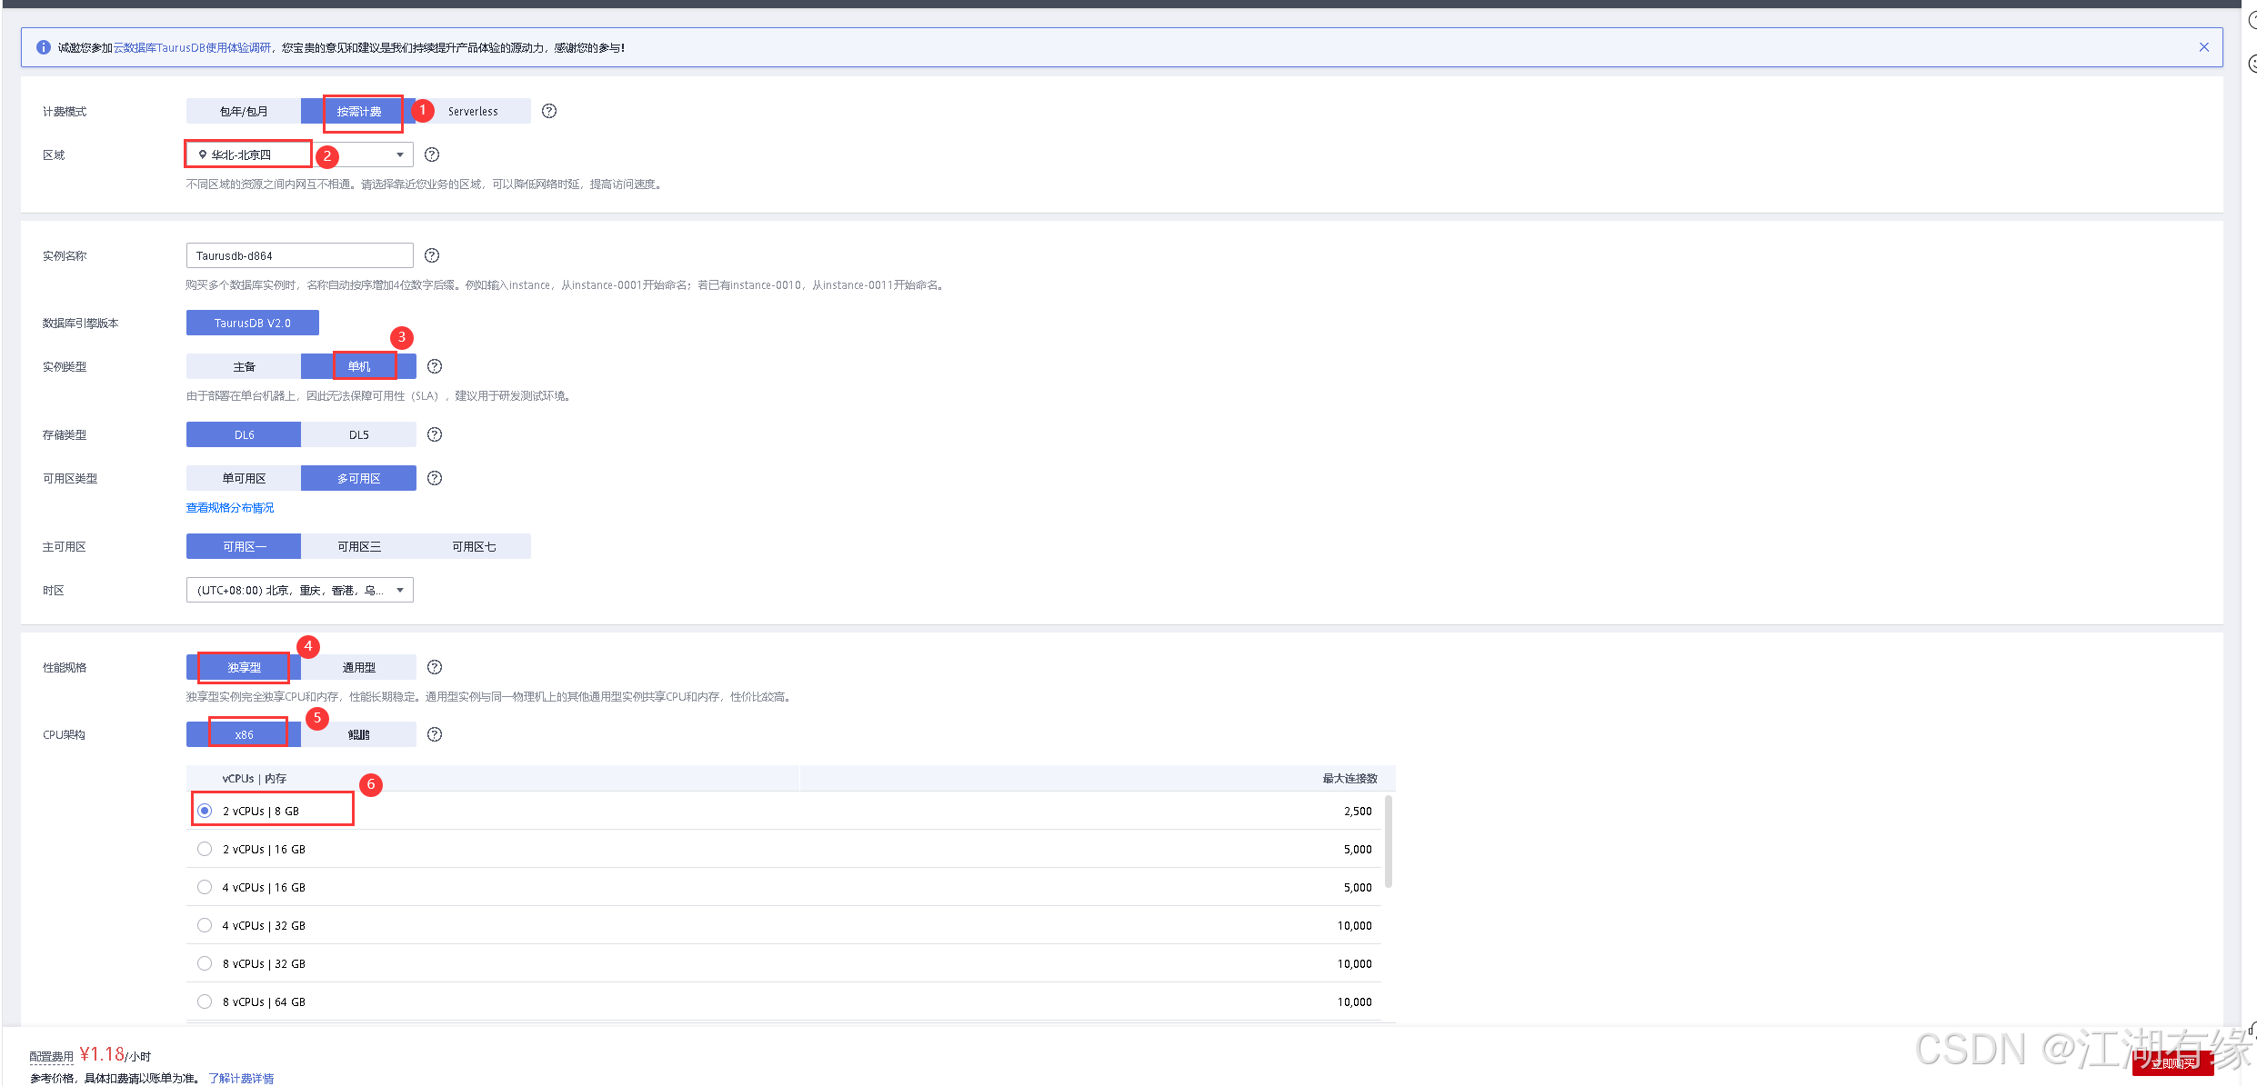This screenshot has height=1086, width=2257.
Task: Click help icon next to performance spec
Action: (435, 667)
